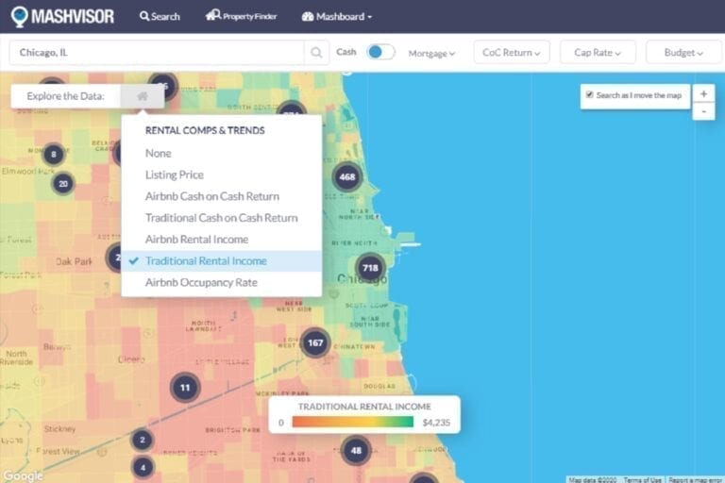The image size is (725, 483).
Task: Zoom in the map with plus button
Action: 703,93
